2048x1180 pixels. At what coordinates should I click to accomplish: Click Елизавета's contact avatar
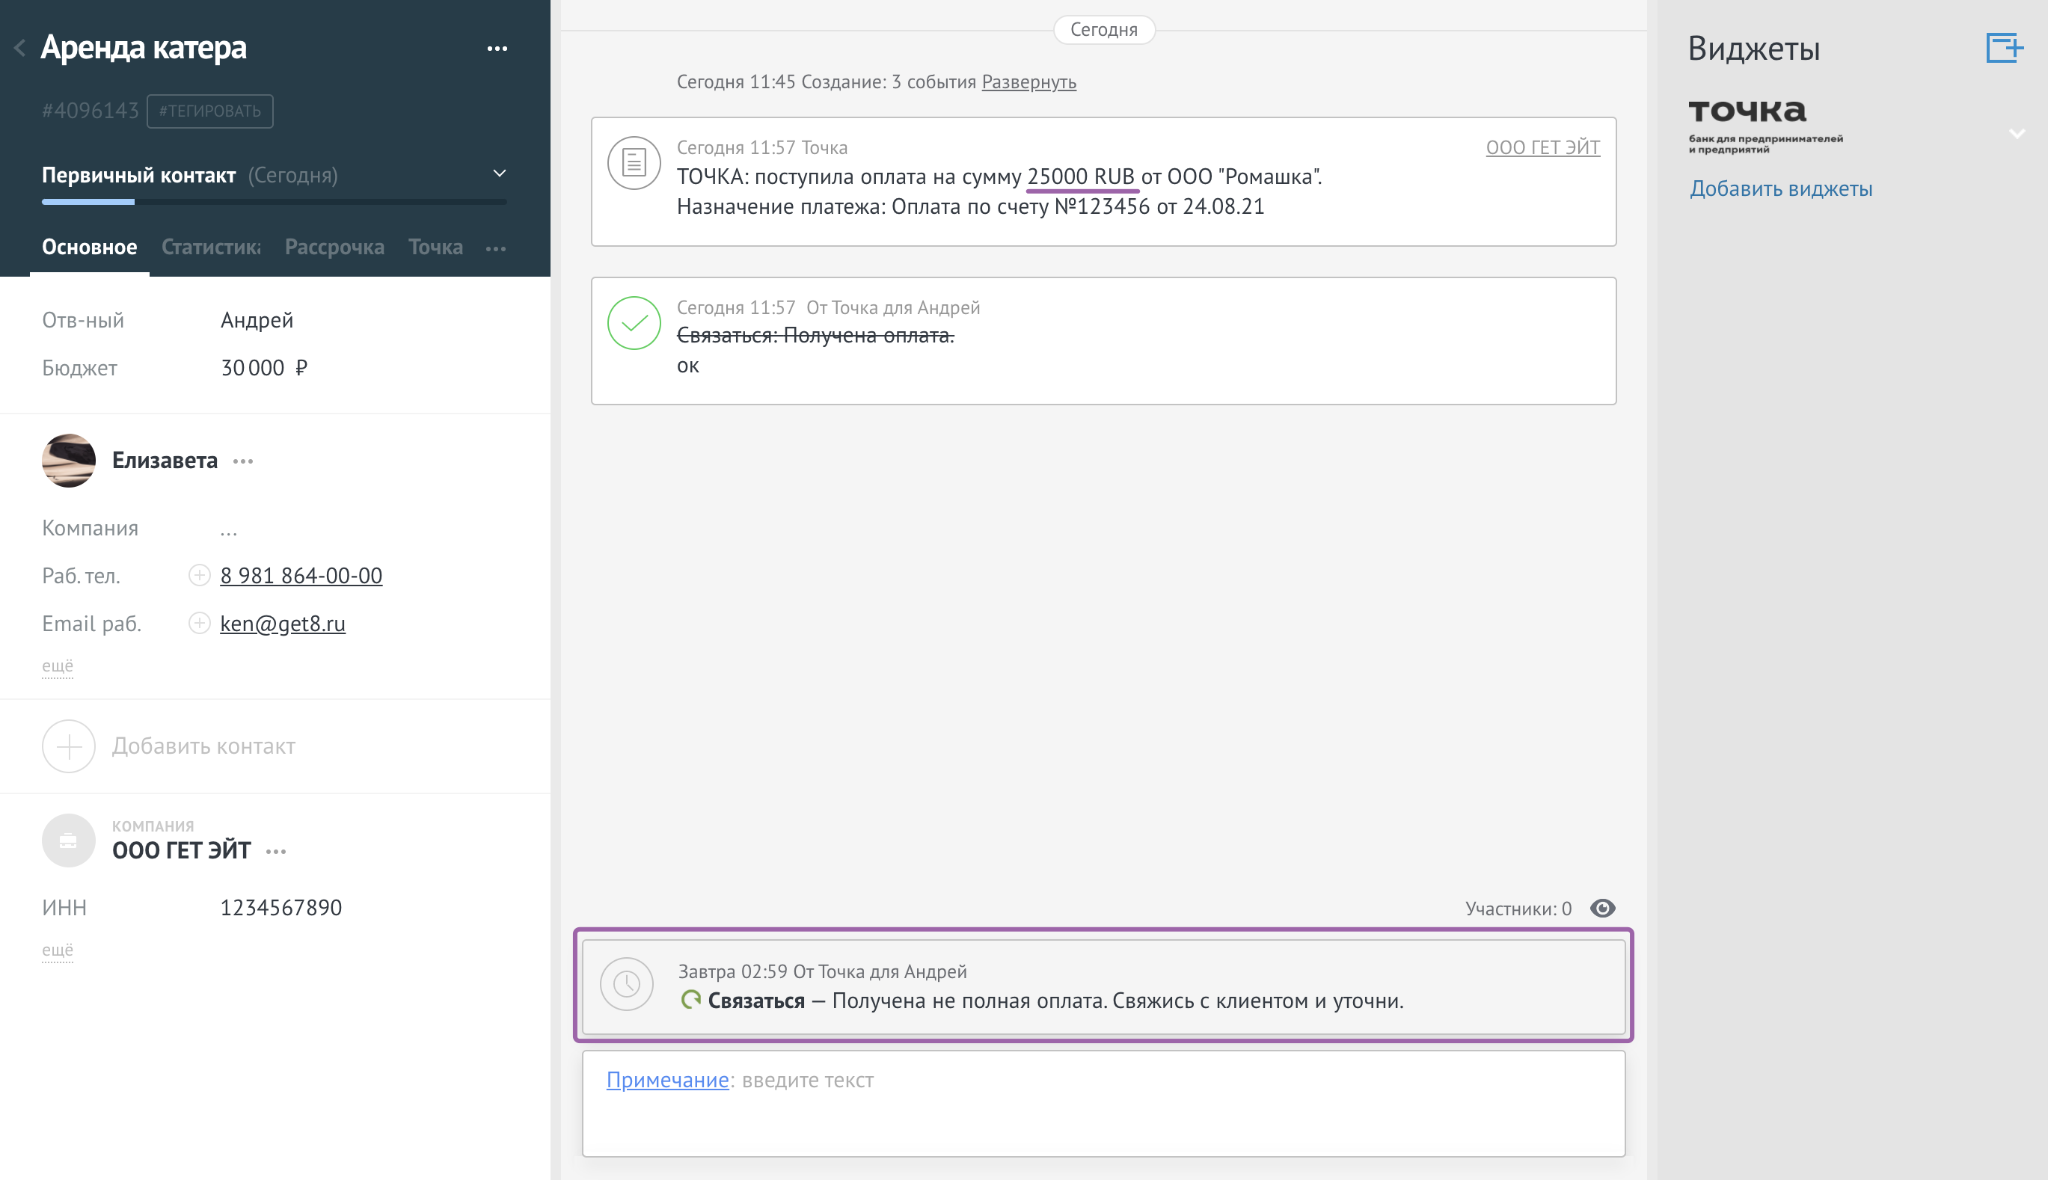tap(69, 461)
